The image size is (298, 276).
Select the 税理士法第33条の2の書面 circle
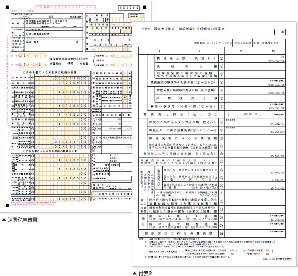pos(94,199)
